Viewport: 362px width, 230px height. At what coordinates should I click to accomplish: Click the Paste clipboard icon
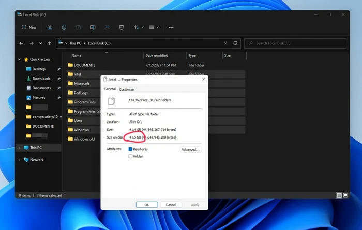78,27
